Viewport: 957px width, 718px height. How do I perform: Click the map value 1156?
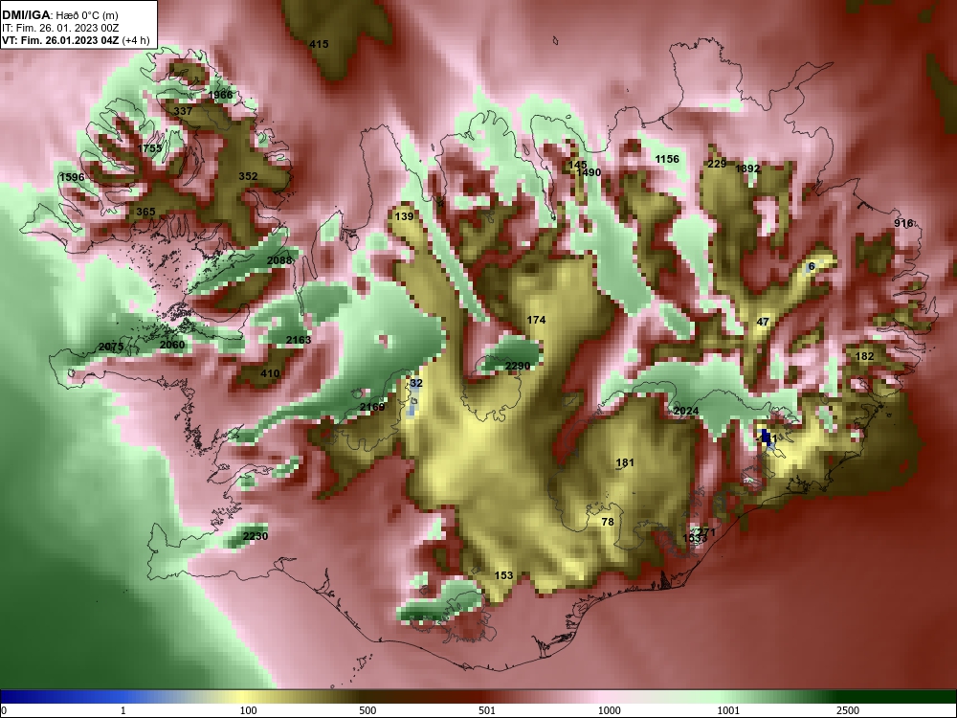[x=667, y=159]
